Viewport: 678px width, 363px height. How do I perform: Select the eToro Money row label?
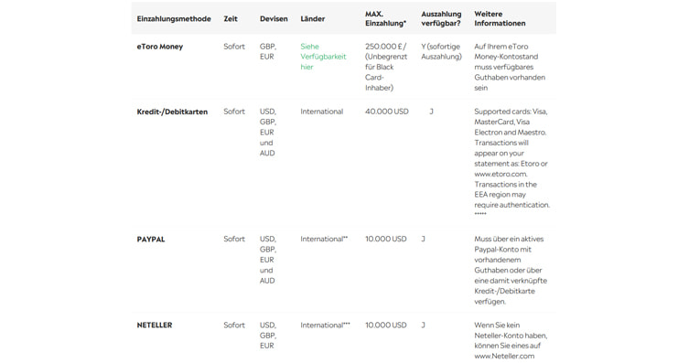click(160, 47)
